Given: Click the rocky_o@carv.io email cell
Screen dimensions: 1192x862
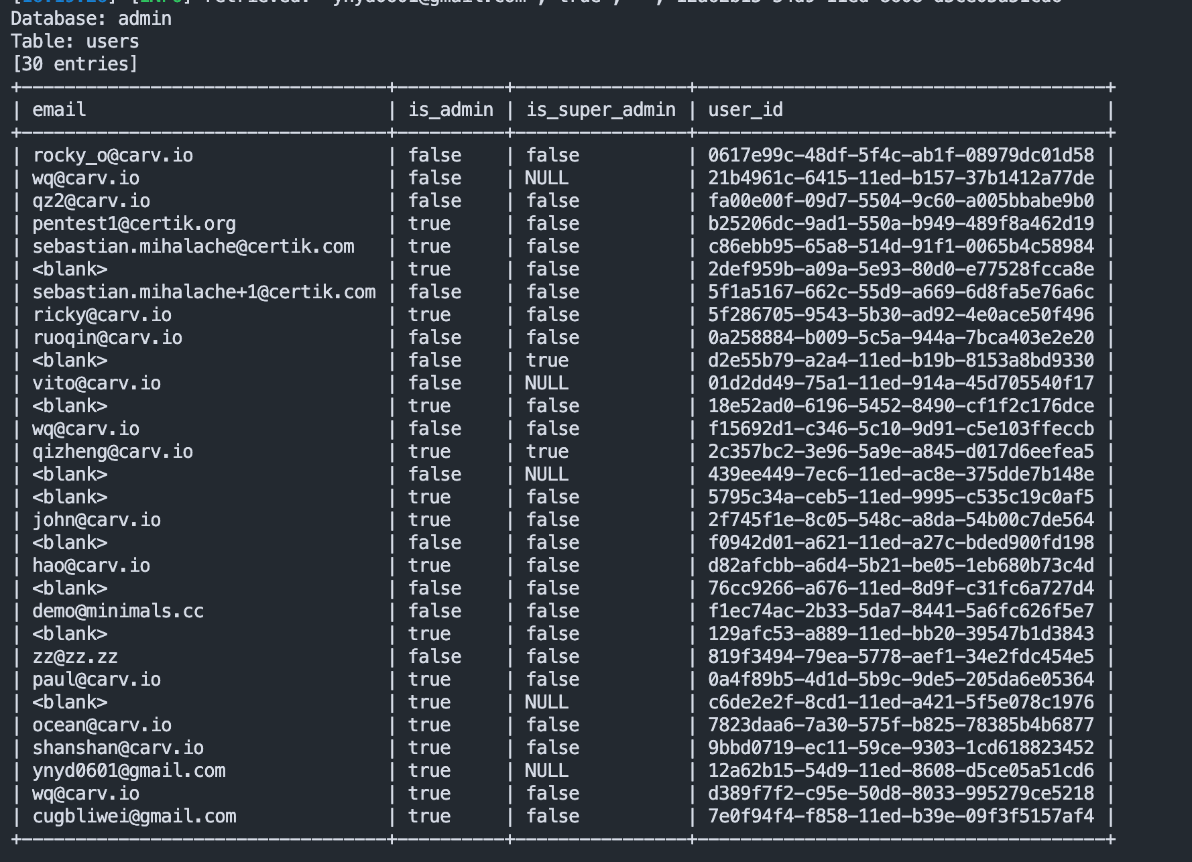Looking at the screenshot, I should tap(113, 156).
